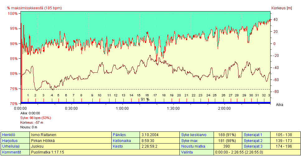Click the 91 % average label in chart
The height and width of the screenshot is (156, 301).
click(x=145, y=99)
